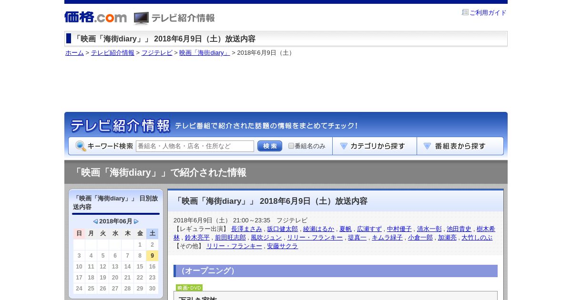Open 映画「海街diary」 breadcrumb link
Image resolution: width=572 pixels, height=300 pixels.
coord(204,53)
